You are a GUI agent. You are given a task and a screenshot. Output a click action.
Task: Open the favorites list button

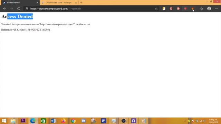[x=202, y=9]
